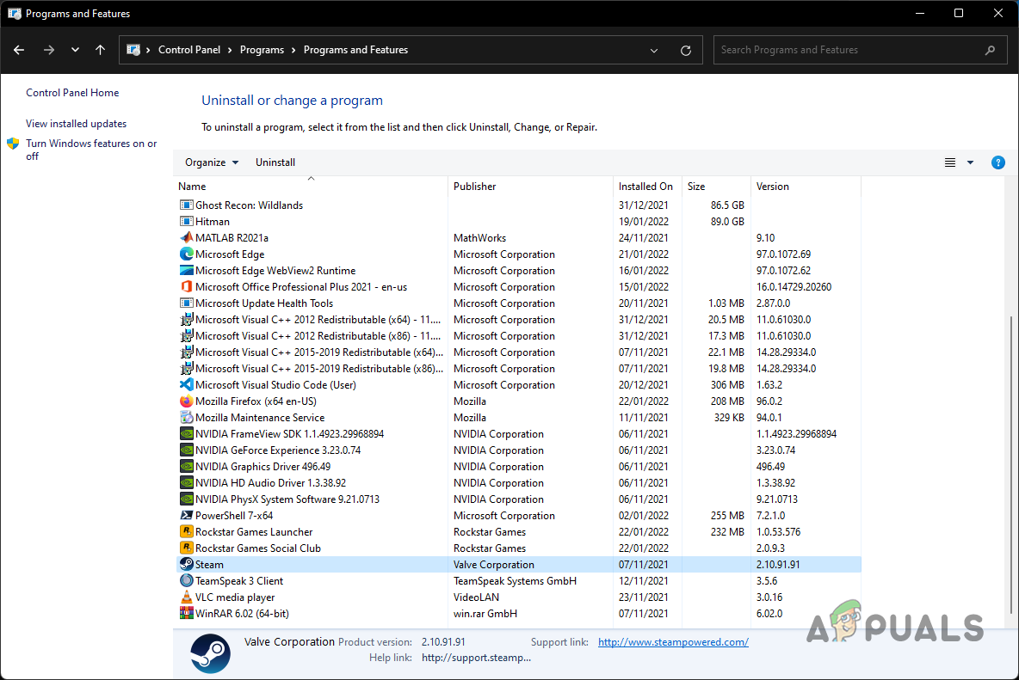Select NVIDIA HD Audio Driver 1.3.38.92
Viewport: 1019px width, 680px height.
pyautogui.click(x=517, y=483)
